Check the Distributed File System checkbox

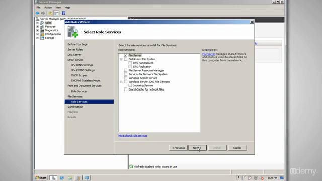tap(125, 59)
